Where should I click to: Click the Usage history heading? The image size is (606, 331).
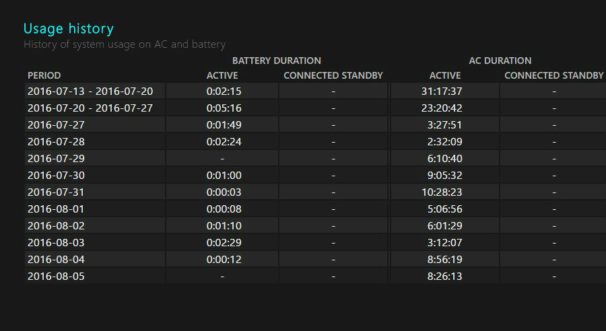(69, 28)
